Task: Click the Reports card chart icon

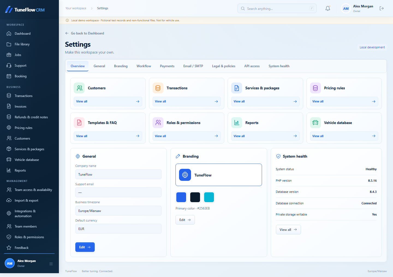Action: point(237,123)
